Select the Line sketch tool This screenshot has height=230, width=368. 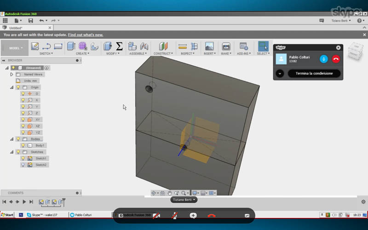click(x=46, y=46)
